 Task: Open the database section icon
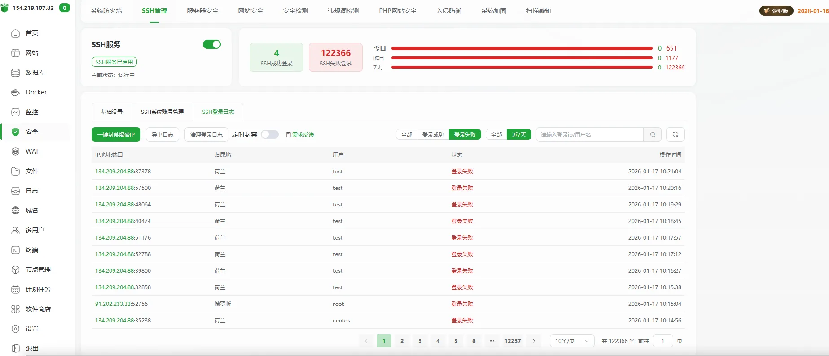point(15,73)
